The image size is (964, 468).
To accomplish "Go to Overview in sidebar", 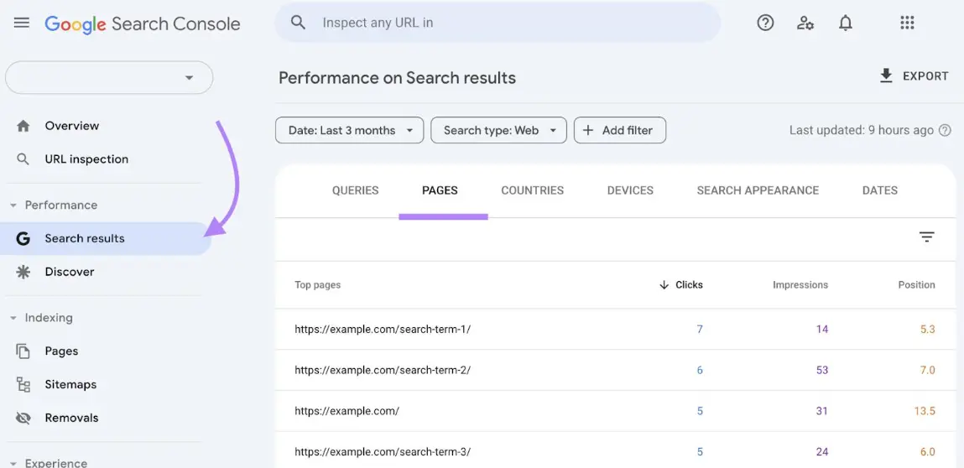I will pos(72,126).
